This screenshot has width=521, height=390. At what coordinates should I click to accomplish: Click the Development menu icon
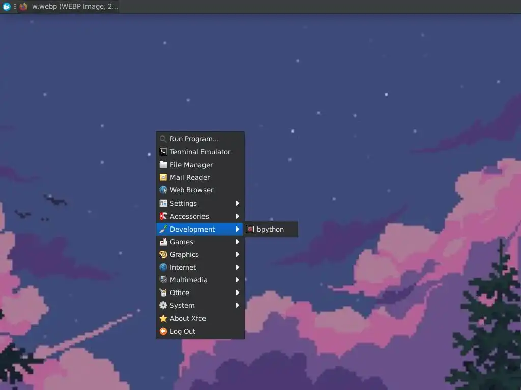(163, 229)
